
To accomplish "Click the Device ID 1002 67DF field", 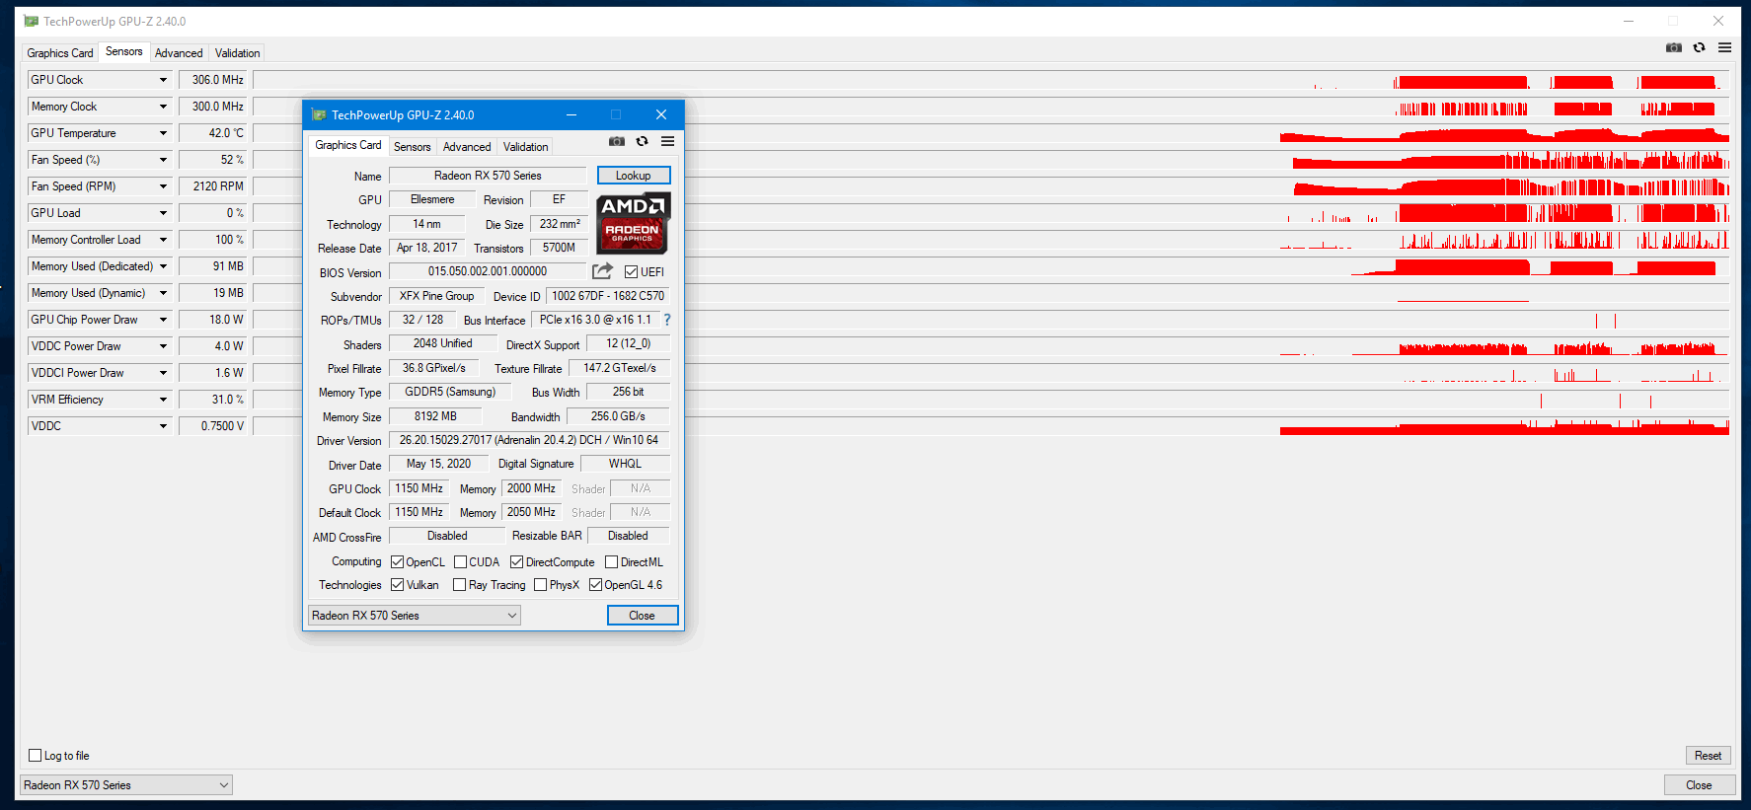I will [608, 296].
